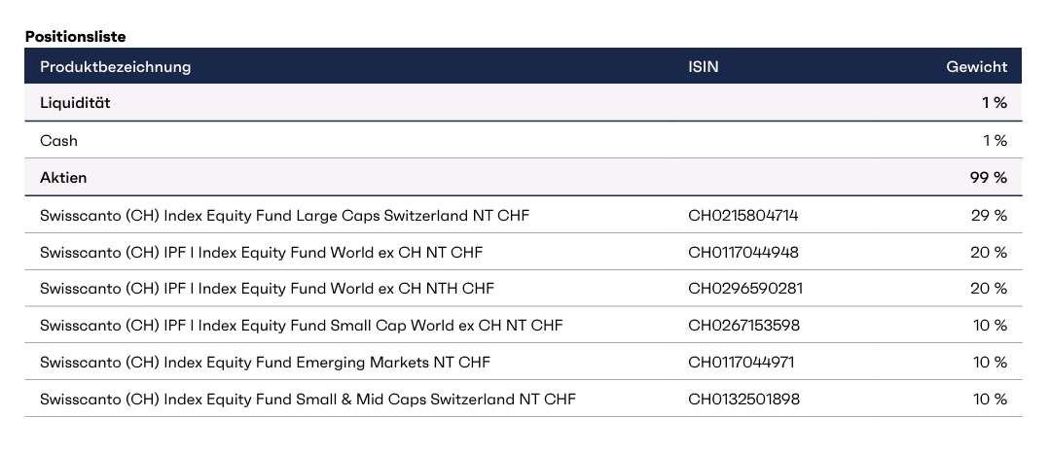Open the World ex CH NTH CHF fund
Image resolution: width=1050 pixels, height=453 pixels.
coord(267,289)
